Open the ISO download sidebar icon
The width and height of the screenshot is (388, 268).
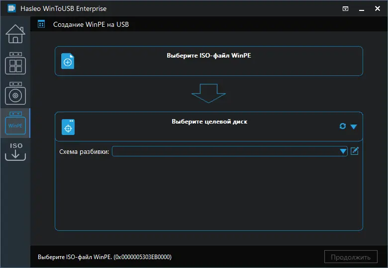click(x=15, y=151)
